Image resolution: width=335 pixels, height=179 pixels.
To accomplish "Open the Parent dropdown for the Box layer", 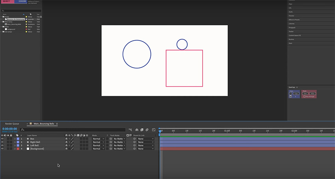I will (146, 139).
